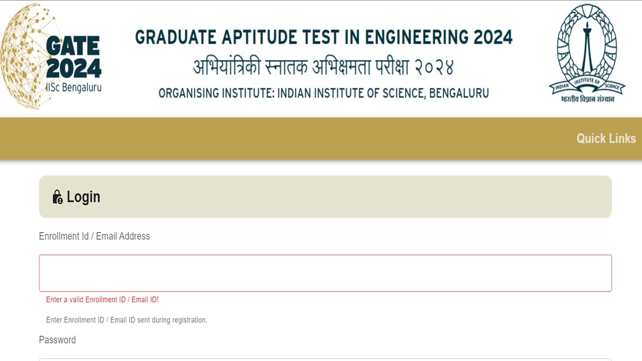Focus the Password input box

click(x=325, y=359)
